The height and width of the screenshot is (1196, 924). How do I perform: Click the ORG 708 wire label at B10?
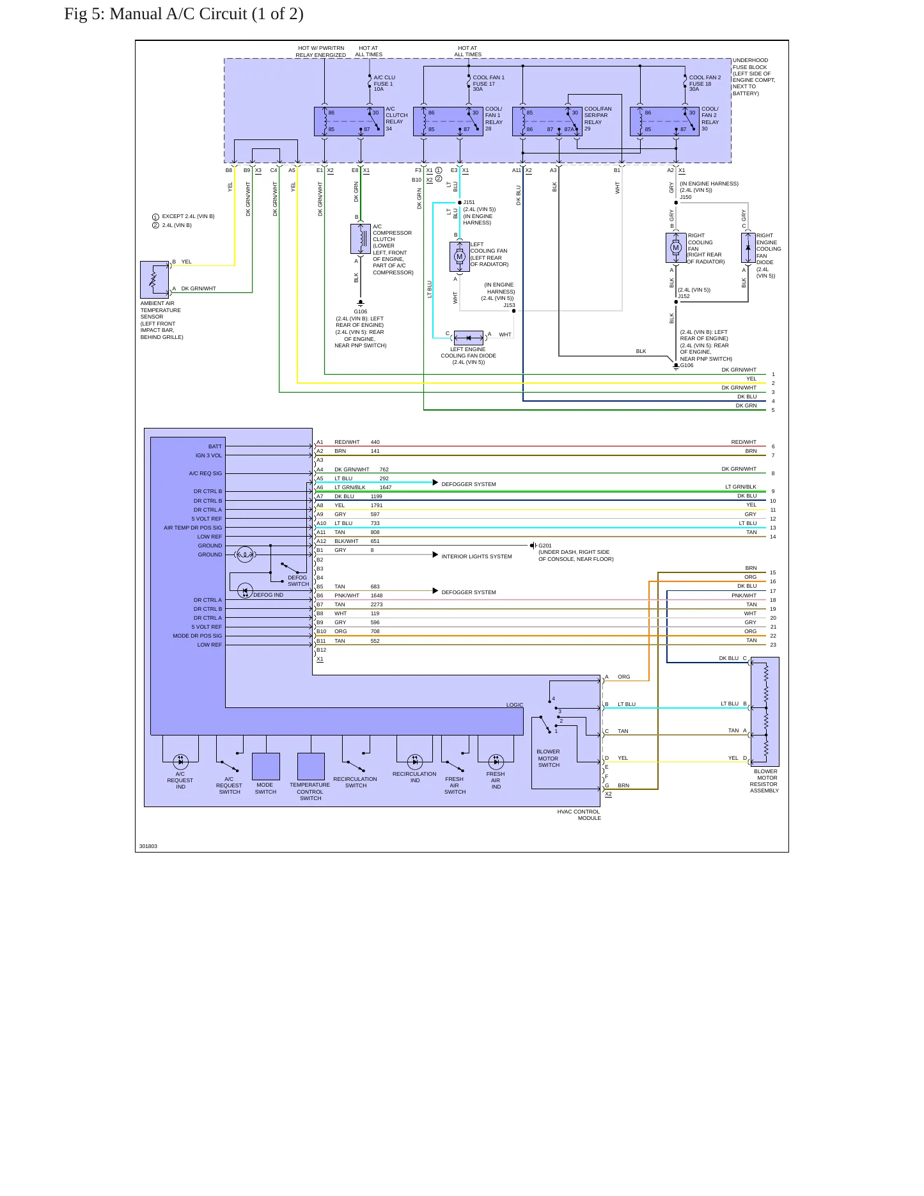[x=357, y=631]
